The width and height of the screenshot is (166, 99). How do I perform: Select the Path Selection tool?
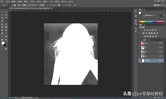point(2,37)
